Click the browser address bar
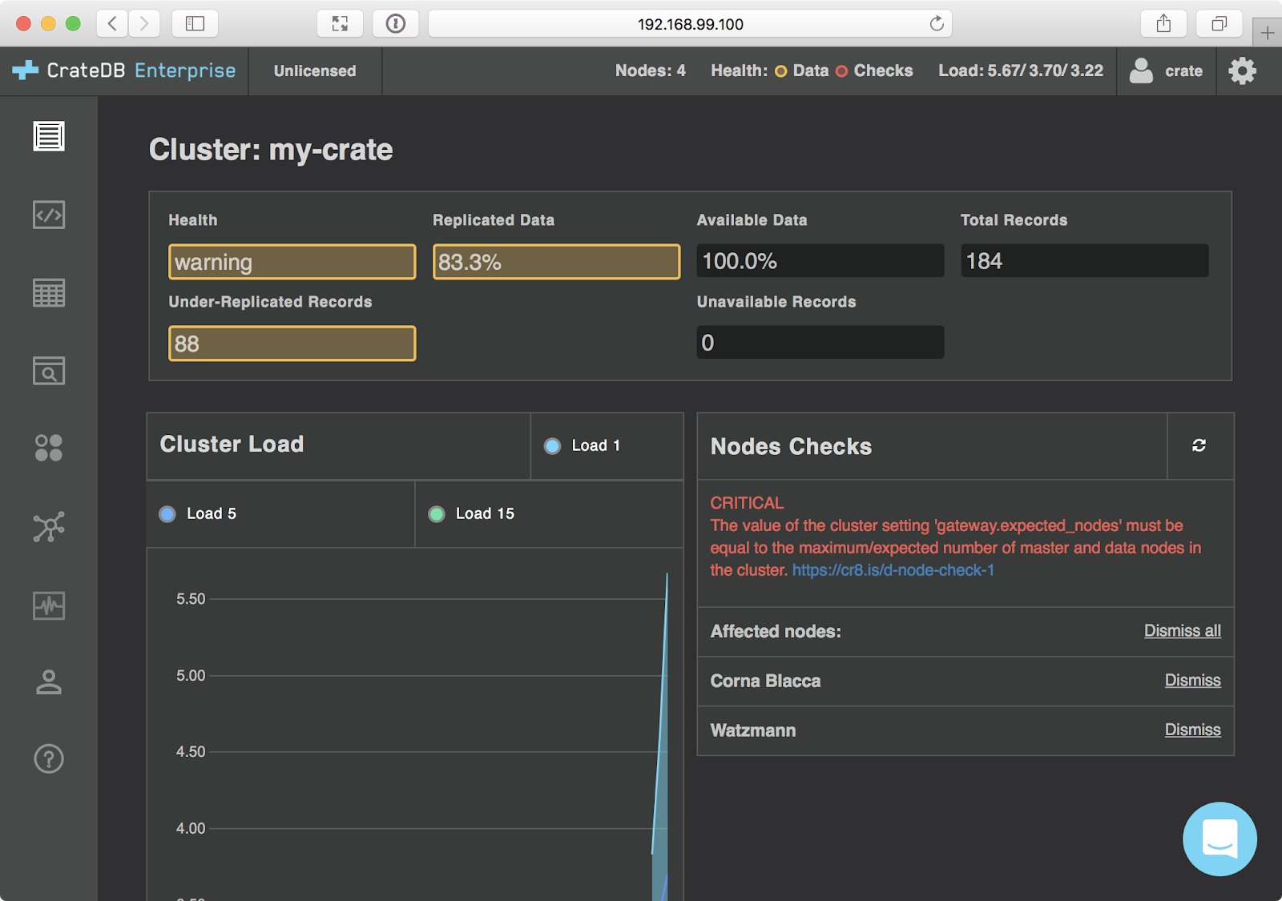 (x=689, y=24)
